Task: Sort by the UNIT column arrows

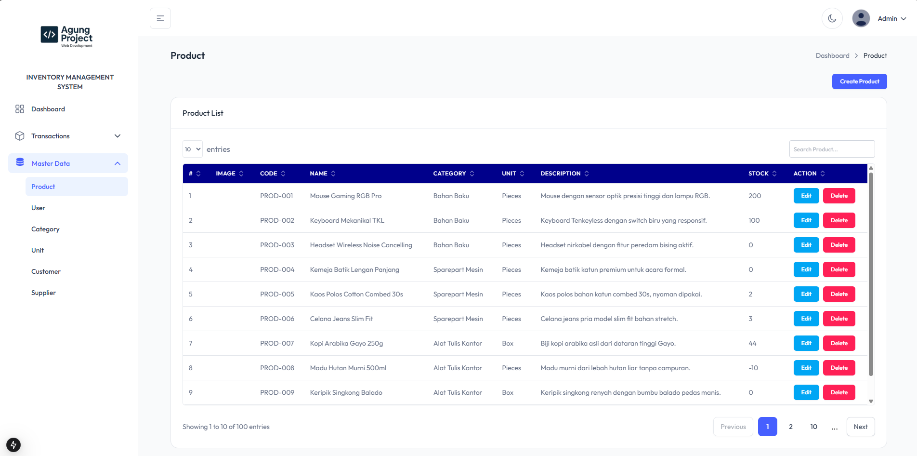Action: (522, 174)
